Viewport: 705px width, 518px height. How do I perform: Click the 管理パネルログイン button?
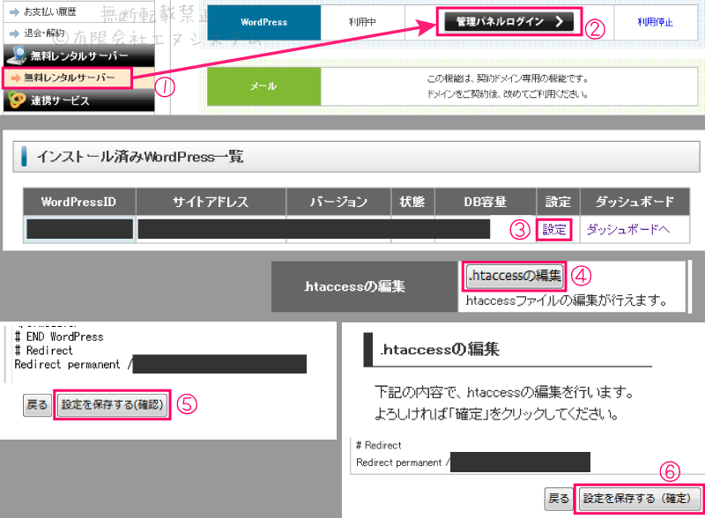(x=509, y=21)
